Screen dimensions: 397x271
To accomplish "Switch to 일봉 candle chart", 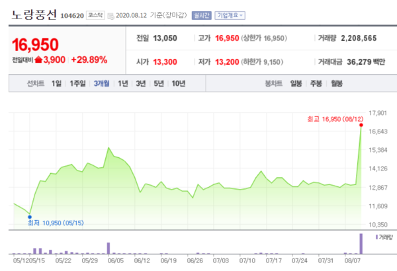I will tap(296, 83).
